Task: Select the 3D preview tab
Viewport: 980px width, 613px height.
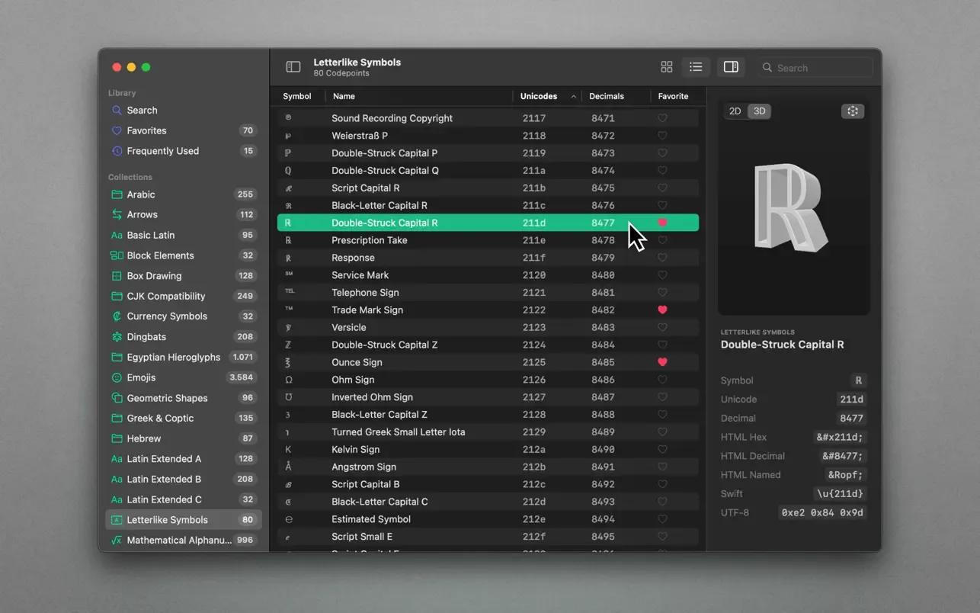Action: (759, 111)
